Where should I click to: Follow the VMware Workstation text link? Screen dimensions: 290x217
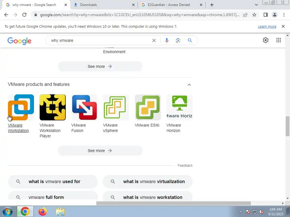tap(18, 128)
